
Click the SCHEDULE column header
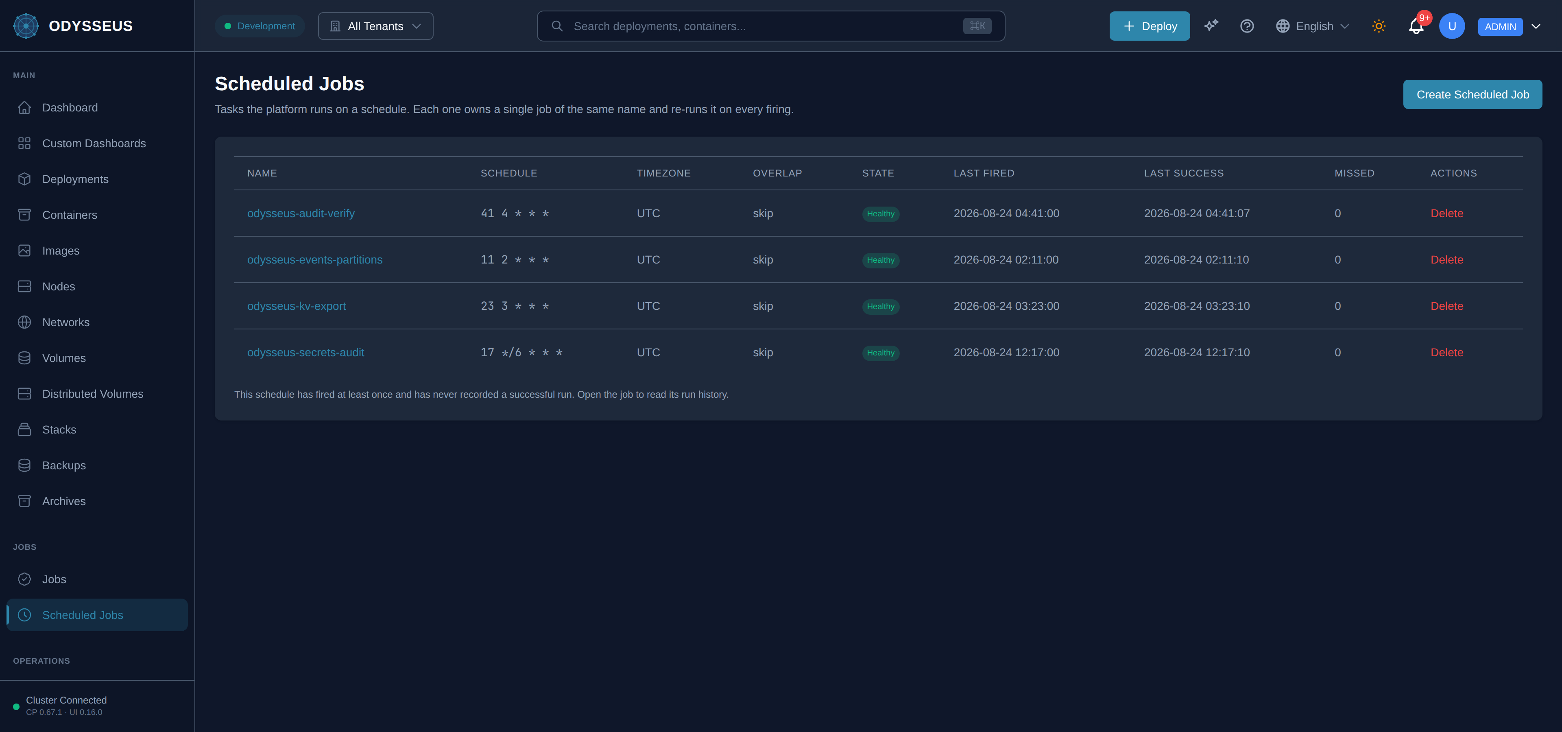pos(509,173)
